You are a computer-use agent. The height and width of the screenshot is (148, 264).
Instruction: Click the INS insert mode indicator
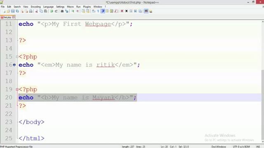click(258, 147)
